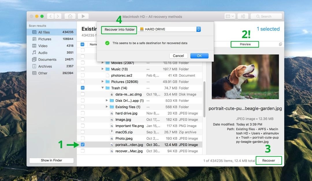312x181 pixels.
Task: Click the Home navigation icon
Action: [x=70, y=16]
